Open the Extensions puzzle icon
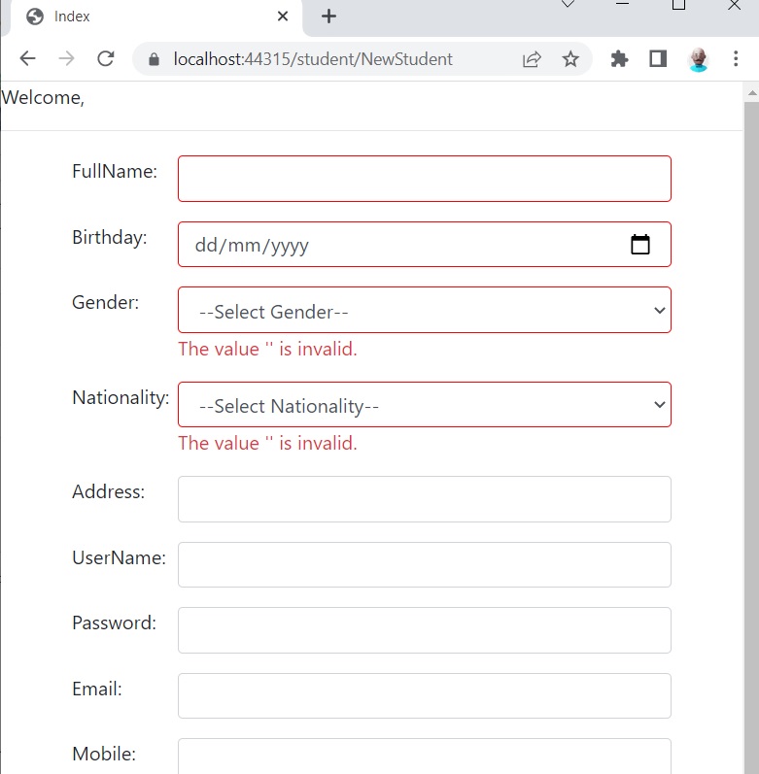 [x=619, y=59]
